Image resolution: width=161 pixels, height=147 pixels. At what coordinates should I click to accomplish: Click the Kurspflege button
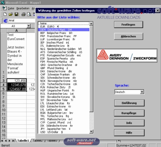[x=129, y=113]
